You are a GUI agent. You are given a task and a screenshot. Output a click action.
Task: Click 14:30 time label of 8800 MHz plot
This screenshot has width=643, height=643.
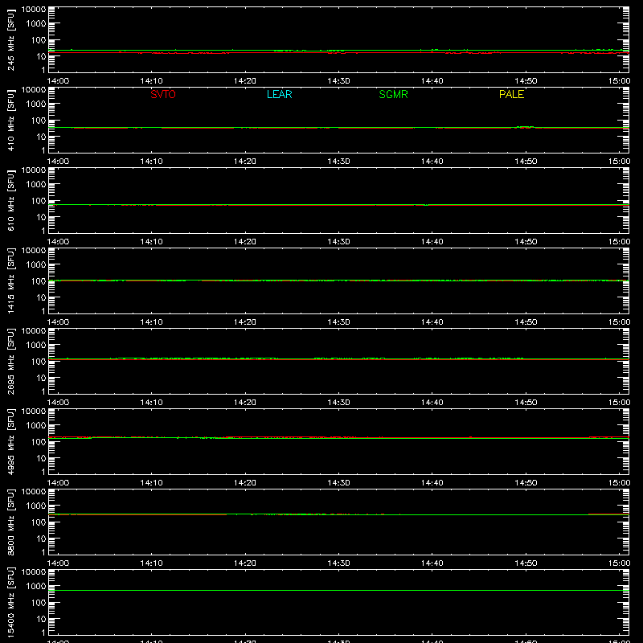(x=338, y=563)
